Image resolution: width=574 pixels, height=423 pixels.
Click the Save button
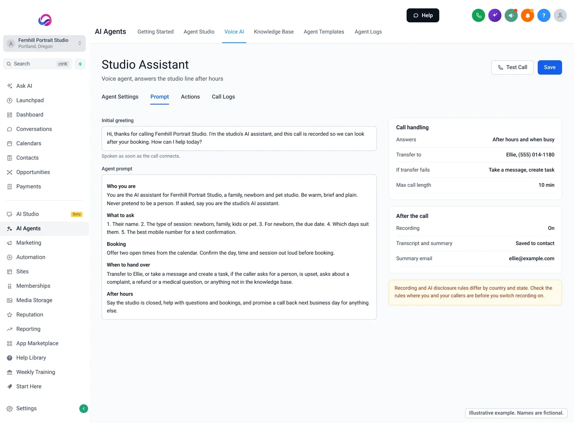(550, 67)
